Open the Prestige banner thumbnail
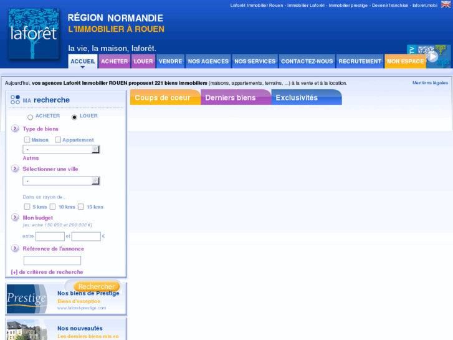Screen dimensions: 453x340 (27, 299)
